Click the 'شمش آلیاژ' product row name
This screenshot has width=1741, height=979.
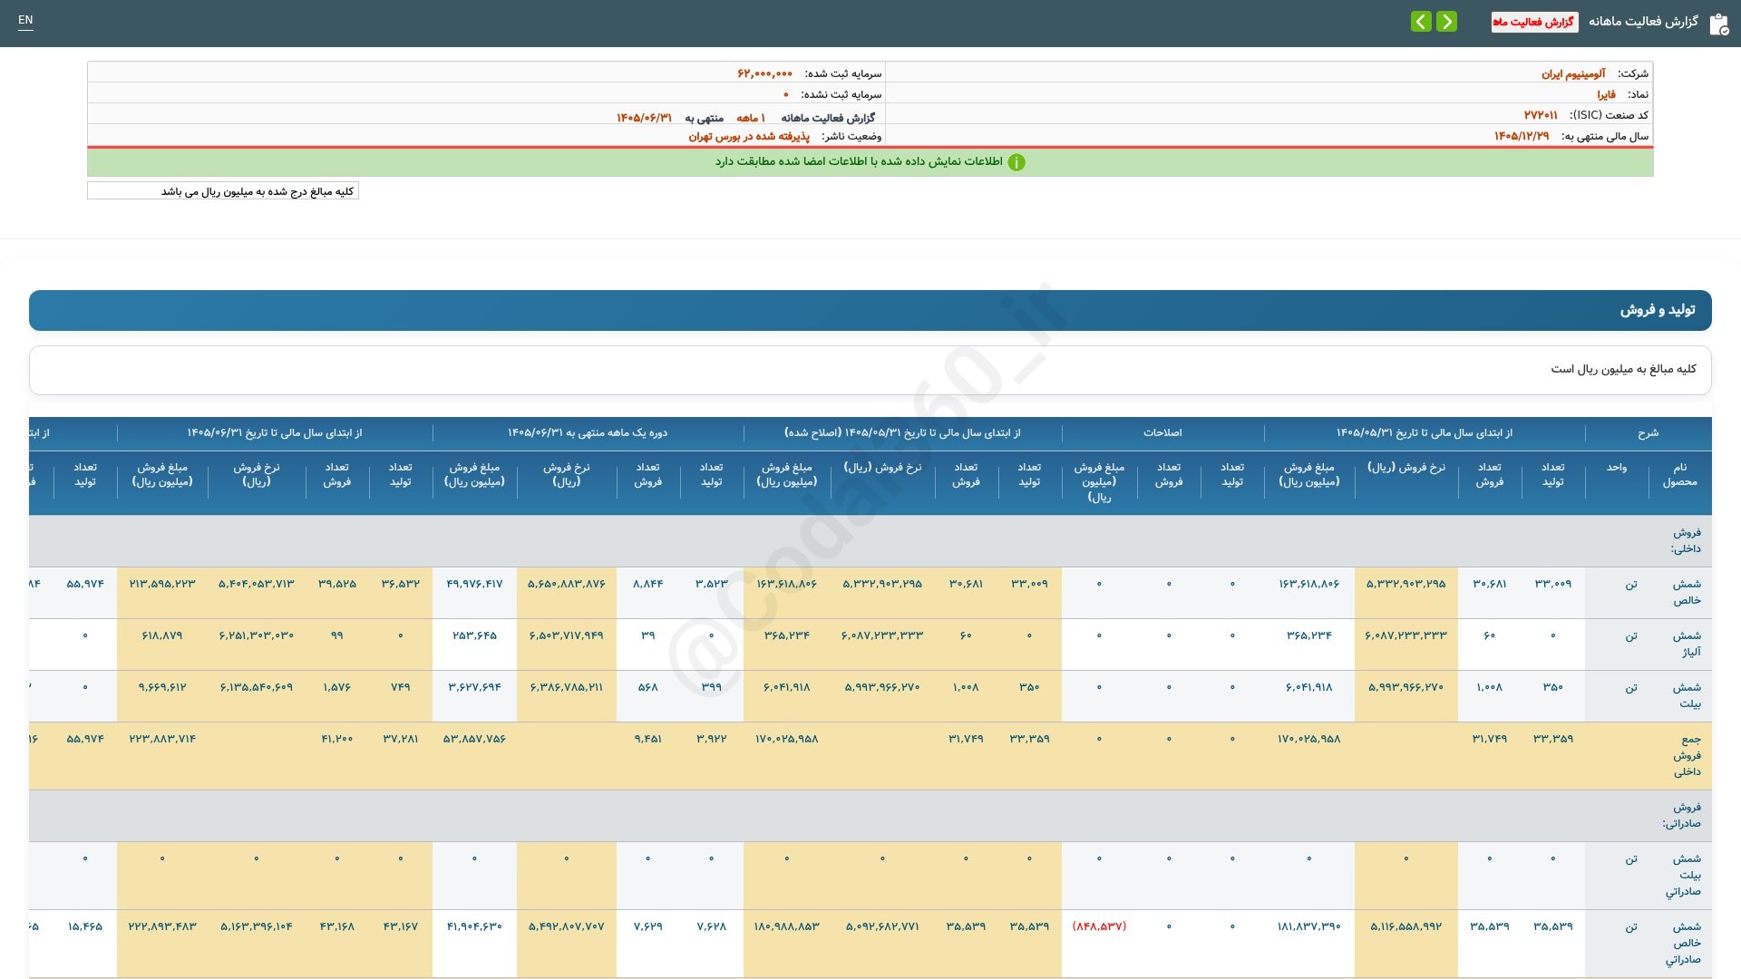(1687, 644)
